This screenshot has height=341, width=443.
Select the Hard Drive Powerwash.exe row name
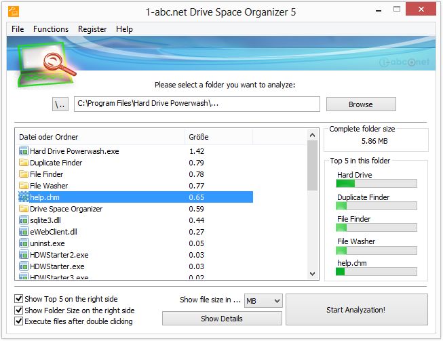click(75, 151)
